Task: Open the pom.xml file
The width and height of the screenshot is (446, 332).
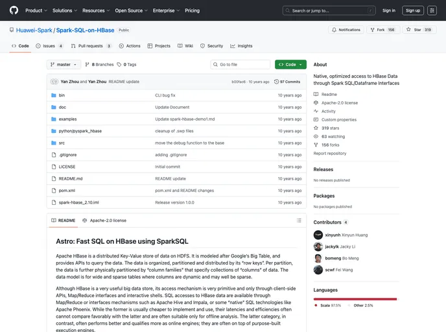Action: (x=67, y=191)
